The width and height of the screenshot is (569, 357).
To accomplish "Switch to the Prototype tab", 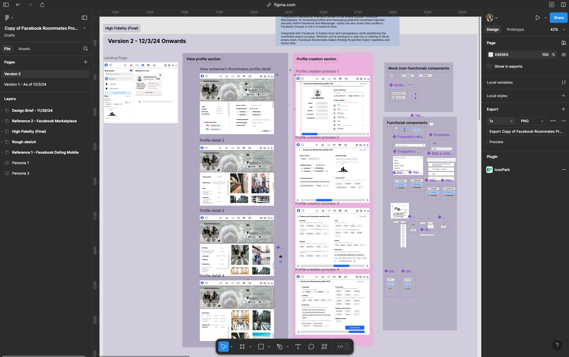I will point(515,29).
